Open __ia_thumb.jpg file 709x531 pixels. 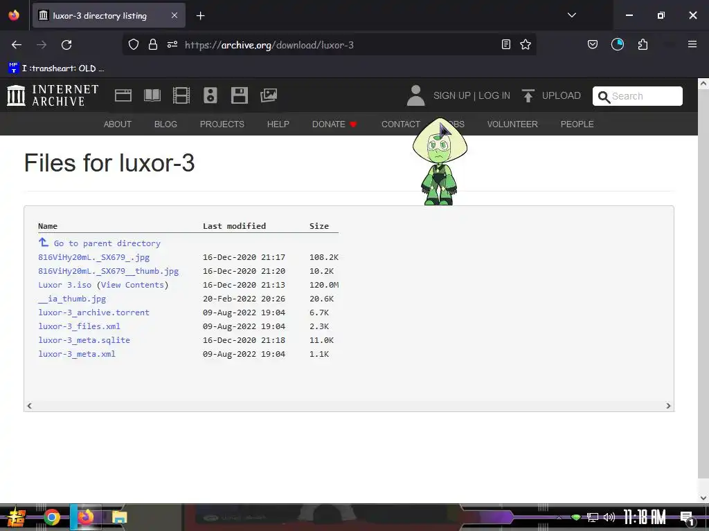(72, 299)
